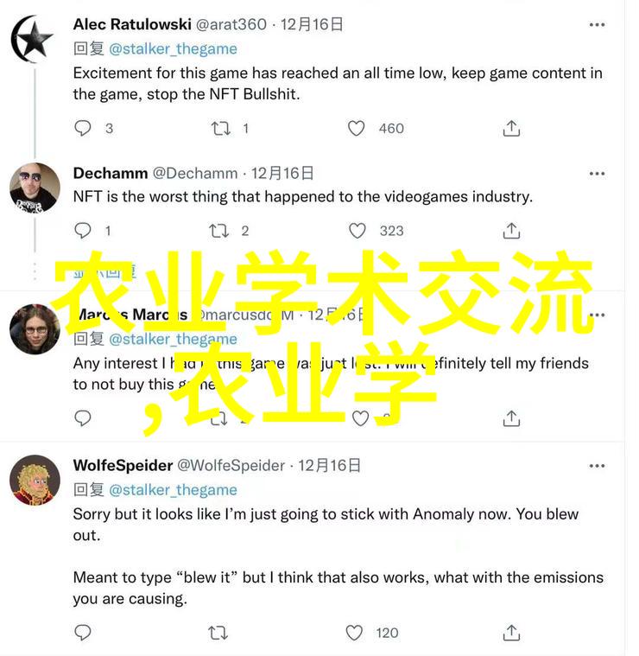The image size is (639, 656).
Task: View Dechamm's profile picture
Action: pos(35,188)
